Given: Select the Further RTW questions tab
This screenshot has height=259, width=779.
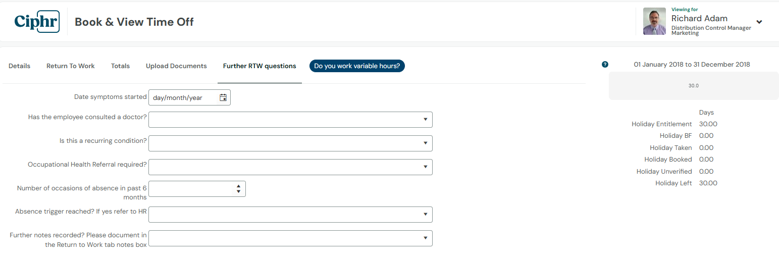Looking at the screenshot, I should click(259, 66).
